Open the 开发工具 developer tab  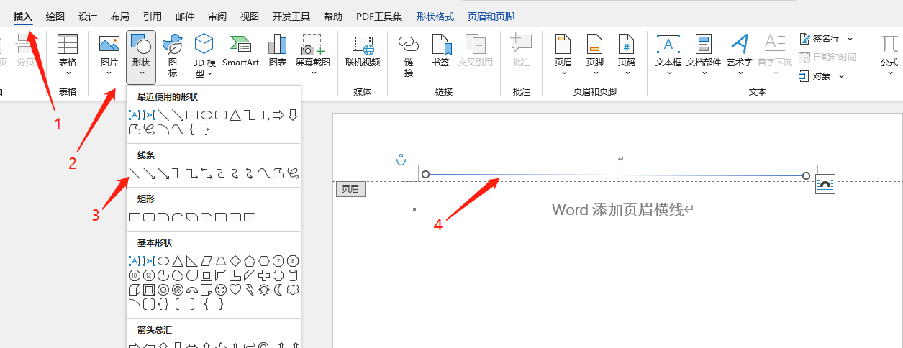pyautogui.click(x=291, y=17)
